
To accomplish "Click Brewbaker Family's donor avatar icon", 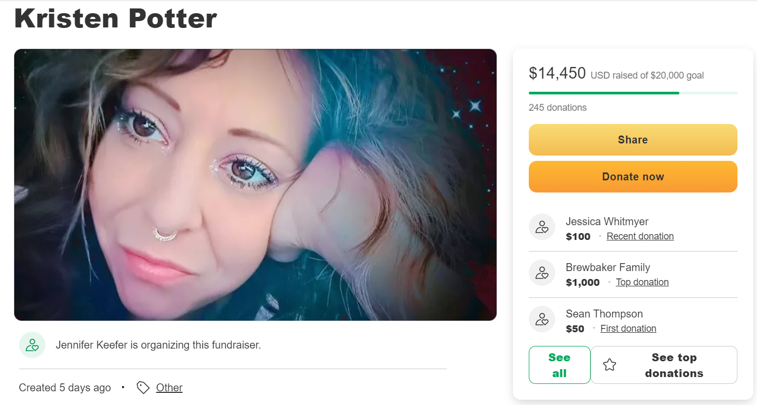I will click(x=542, y=273).
